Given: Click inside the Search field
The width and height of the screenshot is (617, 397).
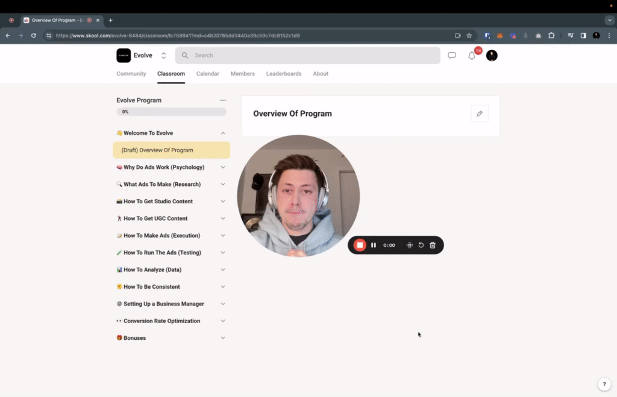Looking at the screenshot, I should click(x=271, y=55).
